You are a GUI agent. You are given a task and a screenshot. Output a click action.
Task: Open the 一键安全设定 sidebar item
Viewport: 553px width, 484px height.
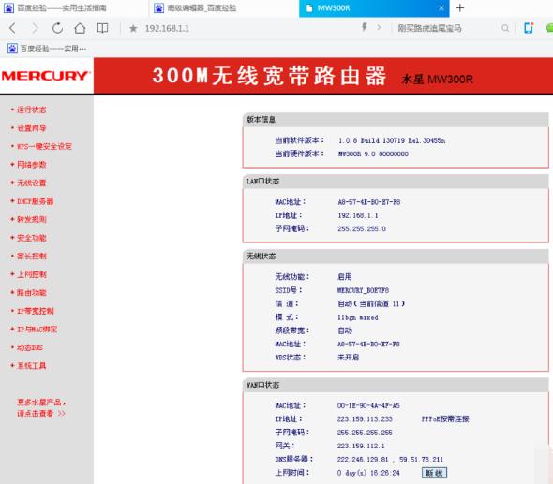(x=44, y=147)
